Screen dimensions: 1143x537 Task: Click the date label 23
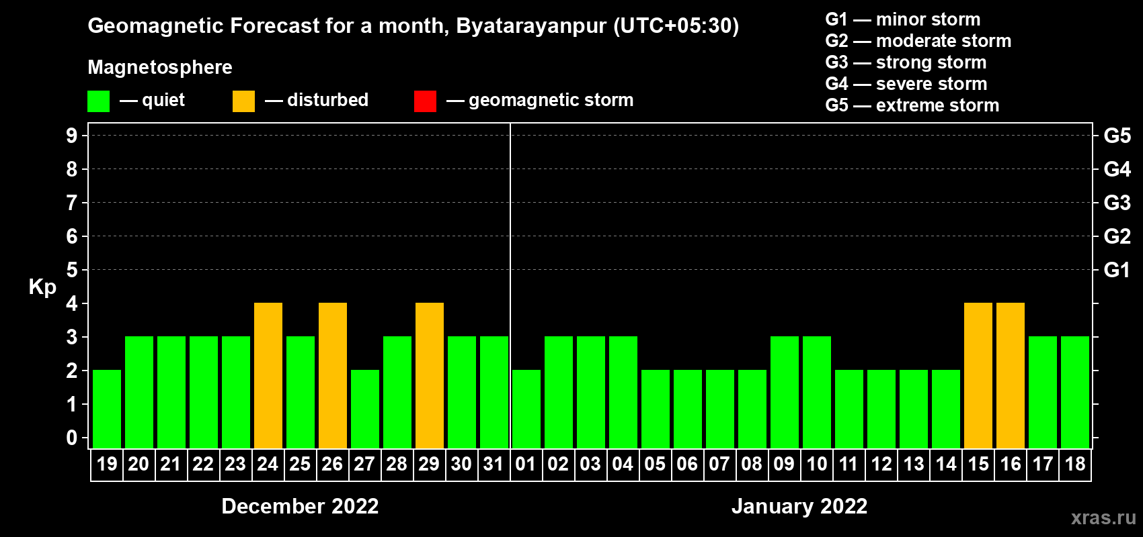tap(235, 464)
